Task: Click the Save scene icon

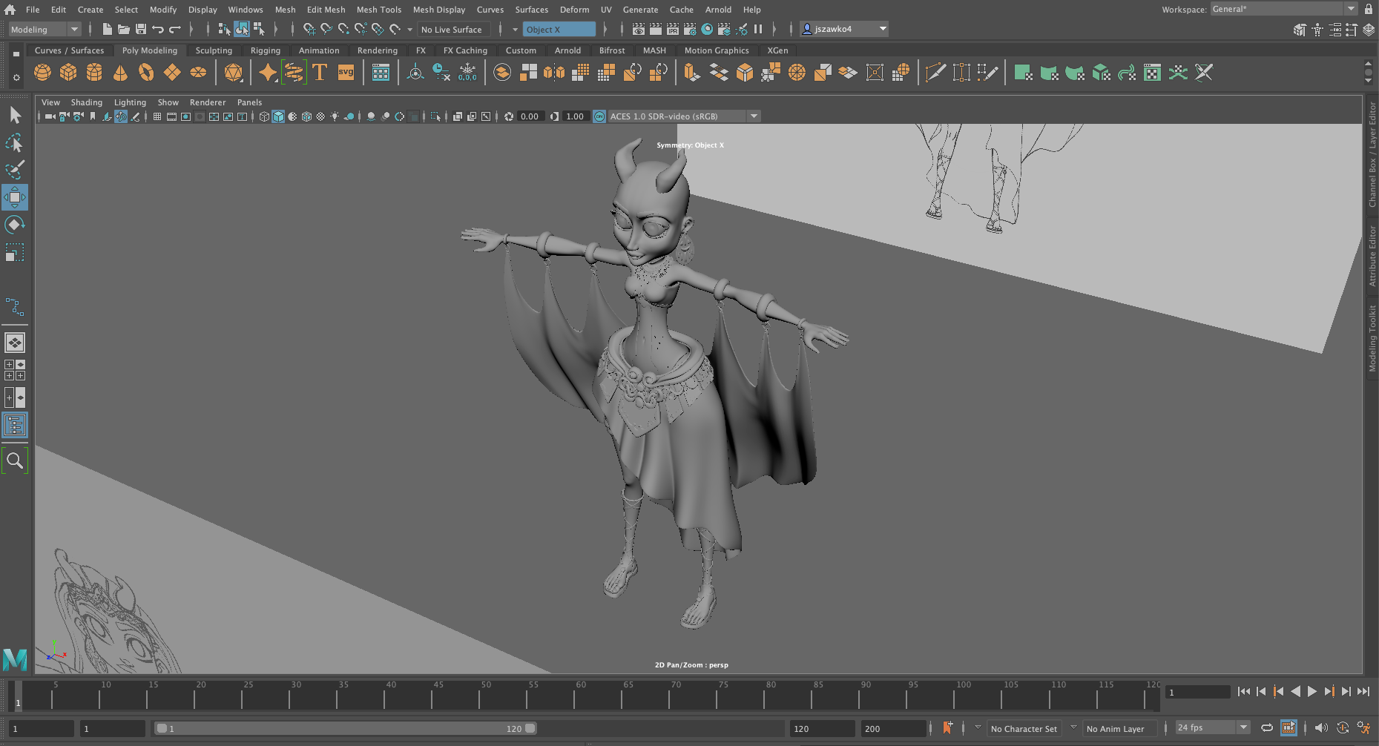Action: coord(141,30)
